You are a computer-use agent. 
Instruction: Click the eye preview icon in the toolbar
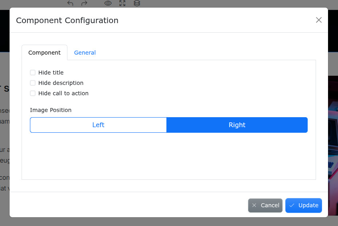pyautogui.click(x=108, y=3)
